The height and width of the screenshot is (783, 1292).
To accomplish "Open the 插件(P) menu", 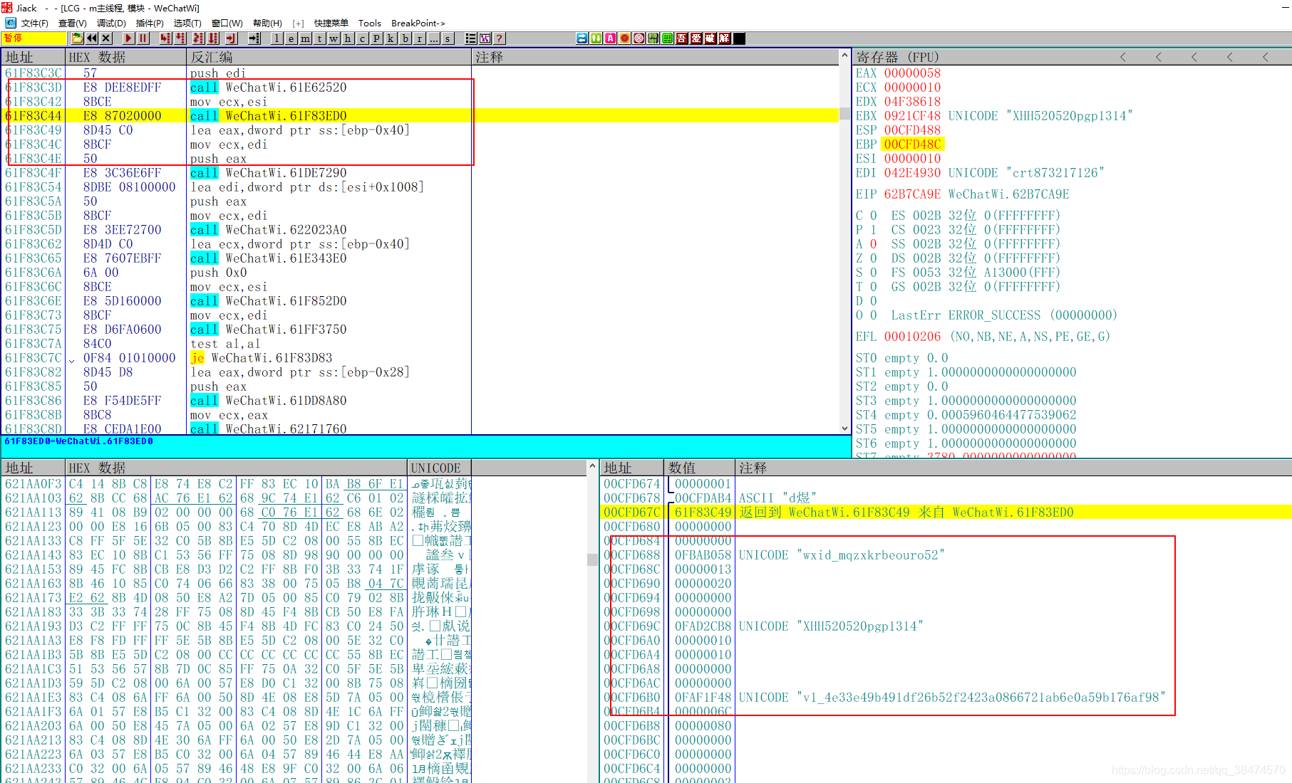I will click(150, 23).
